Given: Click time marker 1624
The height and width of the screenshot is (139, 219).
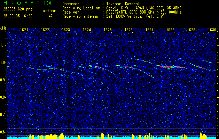Looking at the screenshot, I should point(87,30).
